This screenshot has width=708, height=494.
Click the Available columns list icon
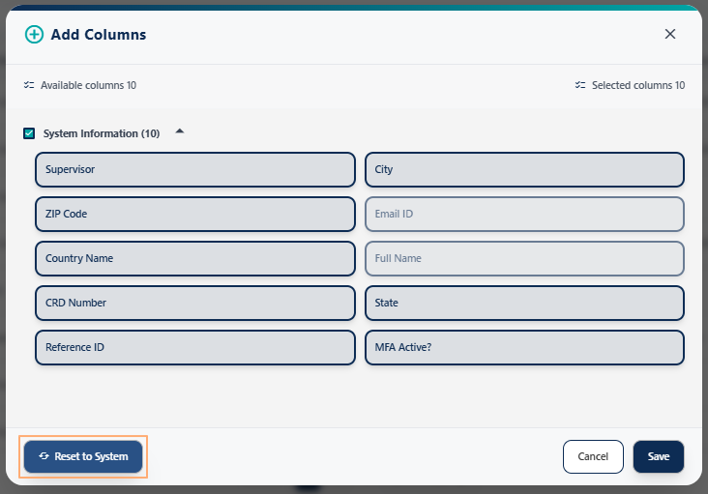click(x=29, y=85)
